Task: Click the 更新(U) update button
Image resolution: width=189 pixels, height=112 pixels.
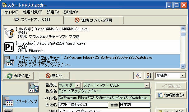Action: pyautogui.click(x=171, y=86)
